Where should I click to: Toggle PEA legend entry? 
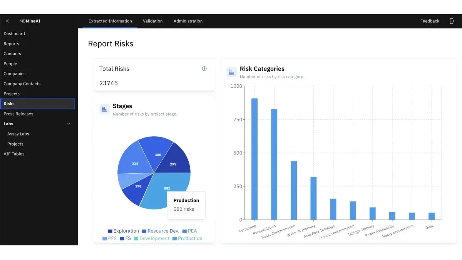click(189, 231)
